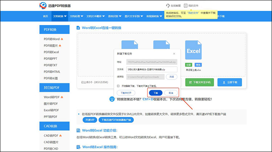272x152 pixels.
Task: Select PDF转CAD in sidebar
Action: click(51, 148)
